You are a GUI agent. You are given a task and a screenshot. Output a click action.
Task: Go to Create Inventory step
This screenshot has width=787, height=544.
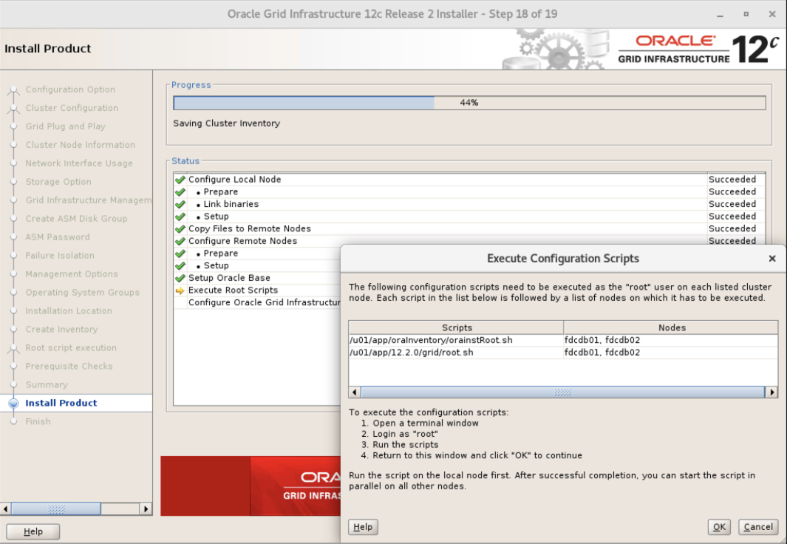coord(61,329)
